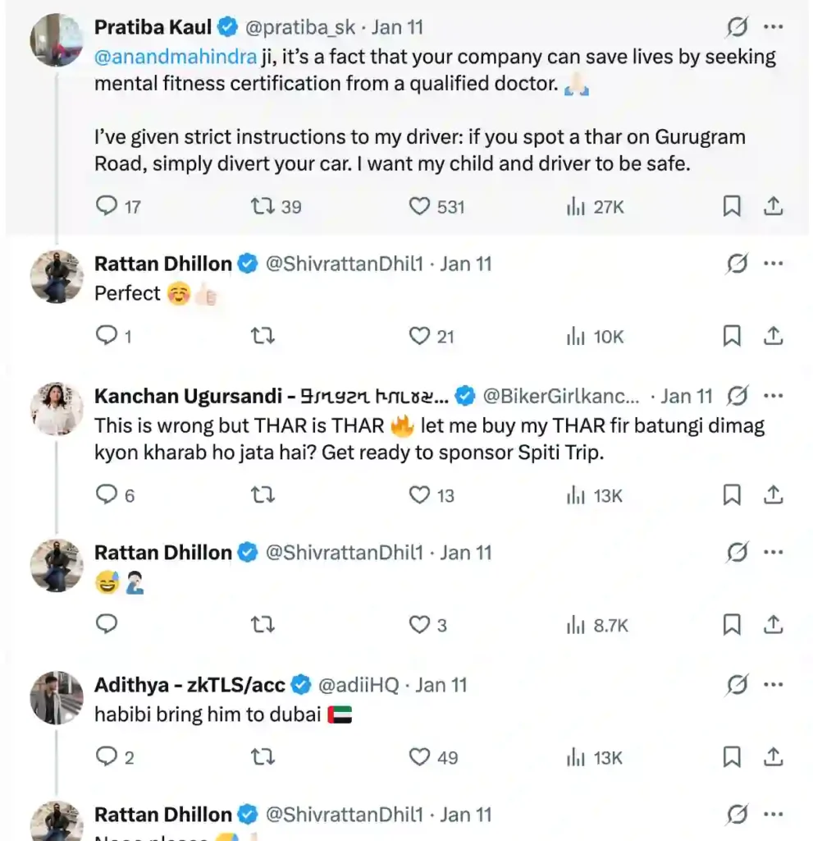Bookmark Pratiba Kaul's tweet
Viewport: 813px width, 841px height.
(732, 206)
